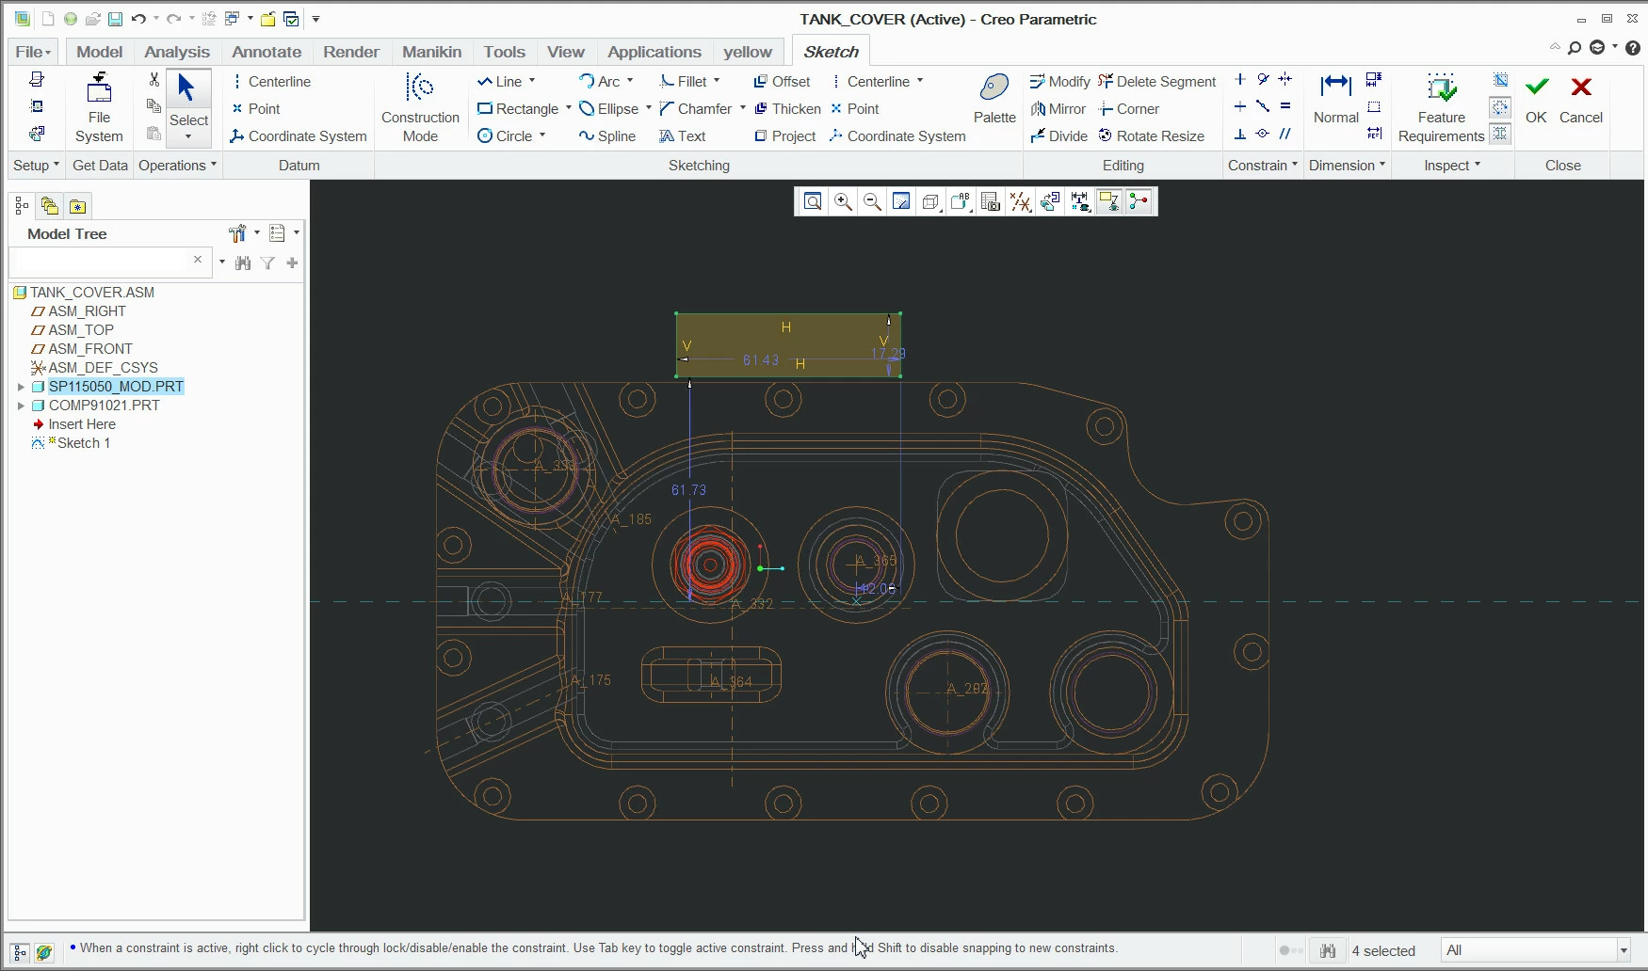Viewport: 1648px width, 971px height.
Task: Activate the Offset tool
Action: coord(782,82)
